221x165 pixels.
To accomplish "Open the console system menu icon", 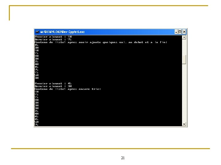I will pos(37,32).
